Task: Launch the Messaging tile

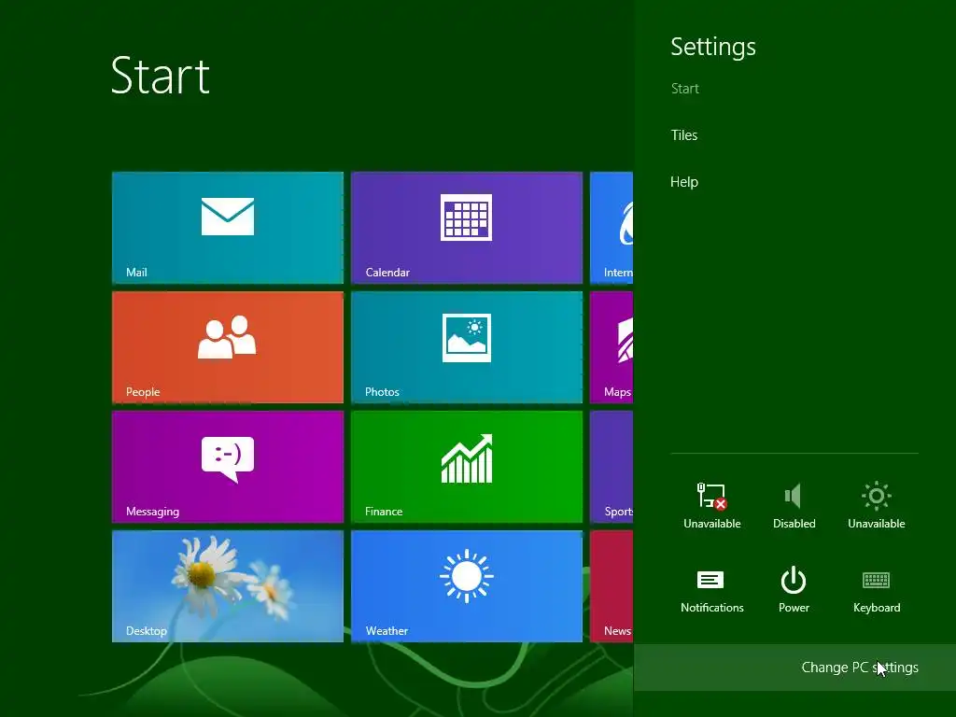Action: (228, 467)
